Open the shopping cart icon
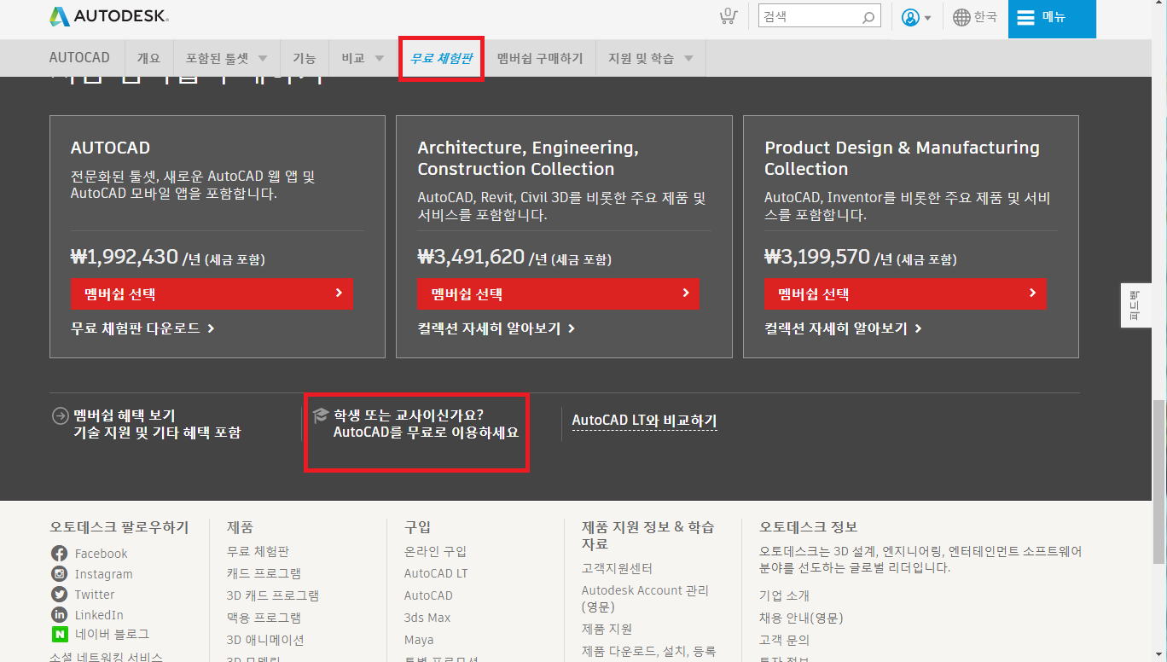Viewport: 1167px width, 662px height. coord(728,16)
